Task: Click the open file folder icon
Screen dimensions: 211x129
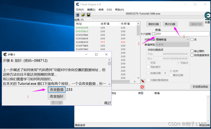Action: pyautogui.click(x=83, y=15)
